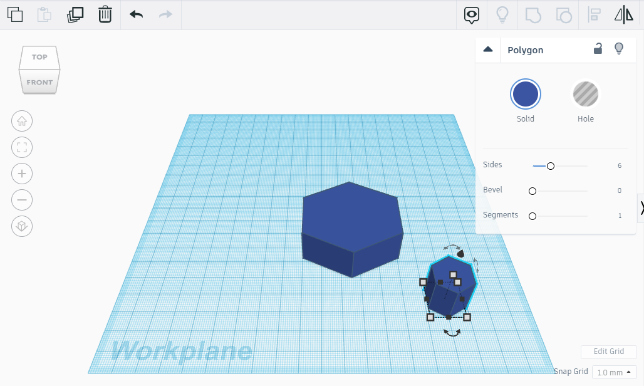This screenshot has height=386, width=644.
Task: Expand the shapes panel from the right edge
Action: pyautogui.click(x=641, y=207)
